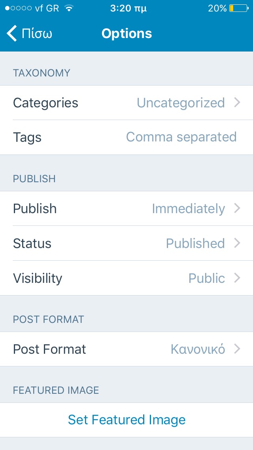253x450 pixels.
Task: Tap the Tags label
Action: point(27,137)
